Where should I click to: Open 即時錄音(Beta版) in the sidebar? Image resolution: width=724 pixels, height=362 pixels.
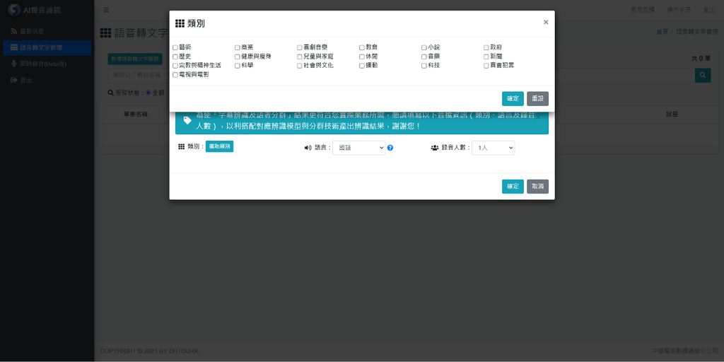point(47,64)
